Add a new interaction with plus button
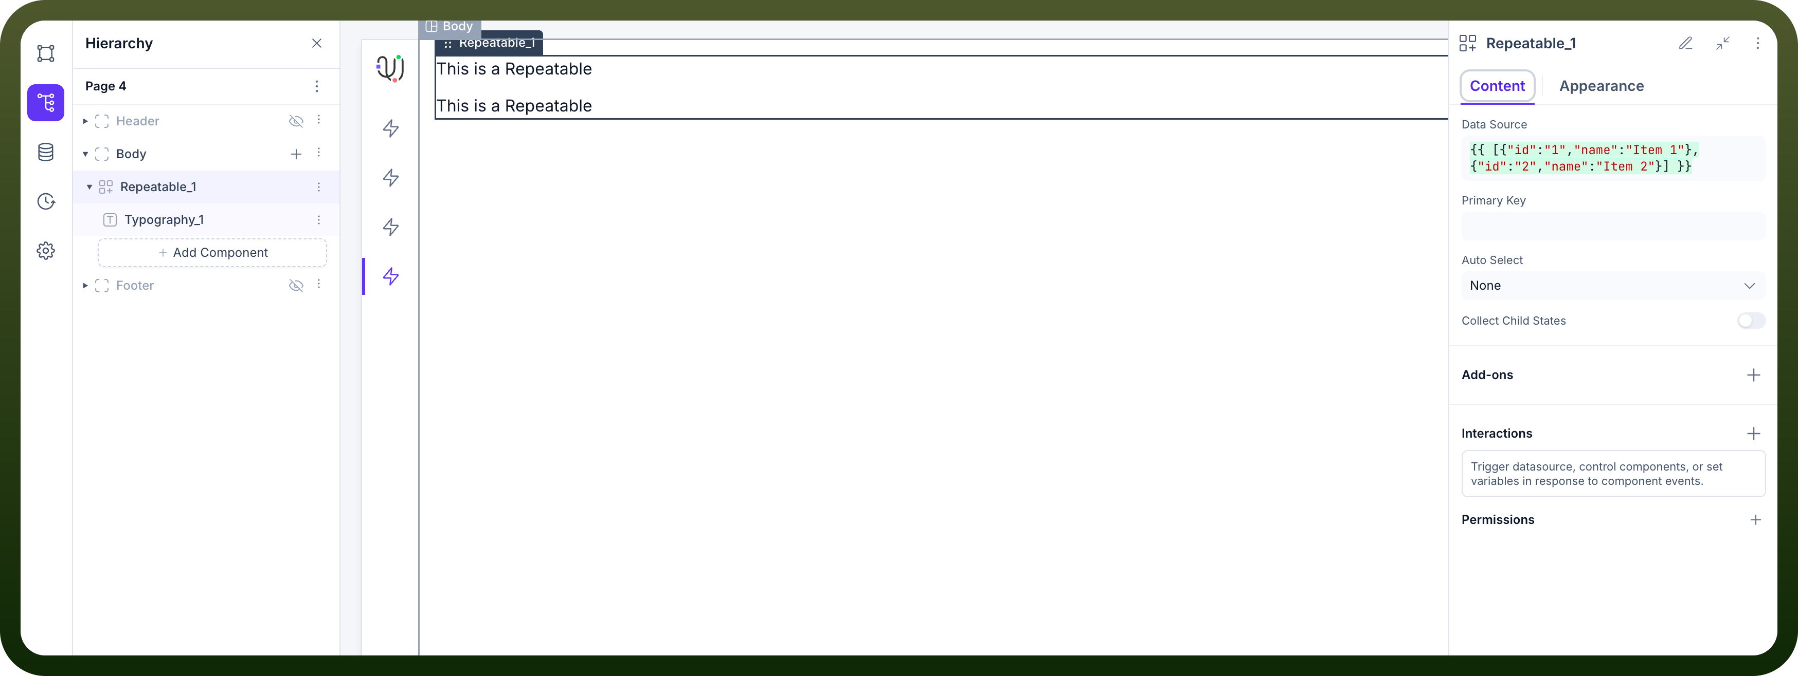This screenshot has height=676, width=1798. pos(1753,434)
